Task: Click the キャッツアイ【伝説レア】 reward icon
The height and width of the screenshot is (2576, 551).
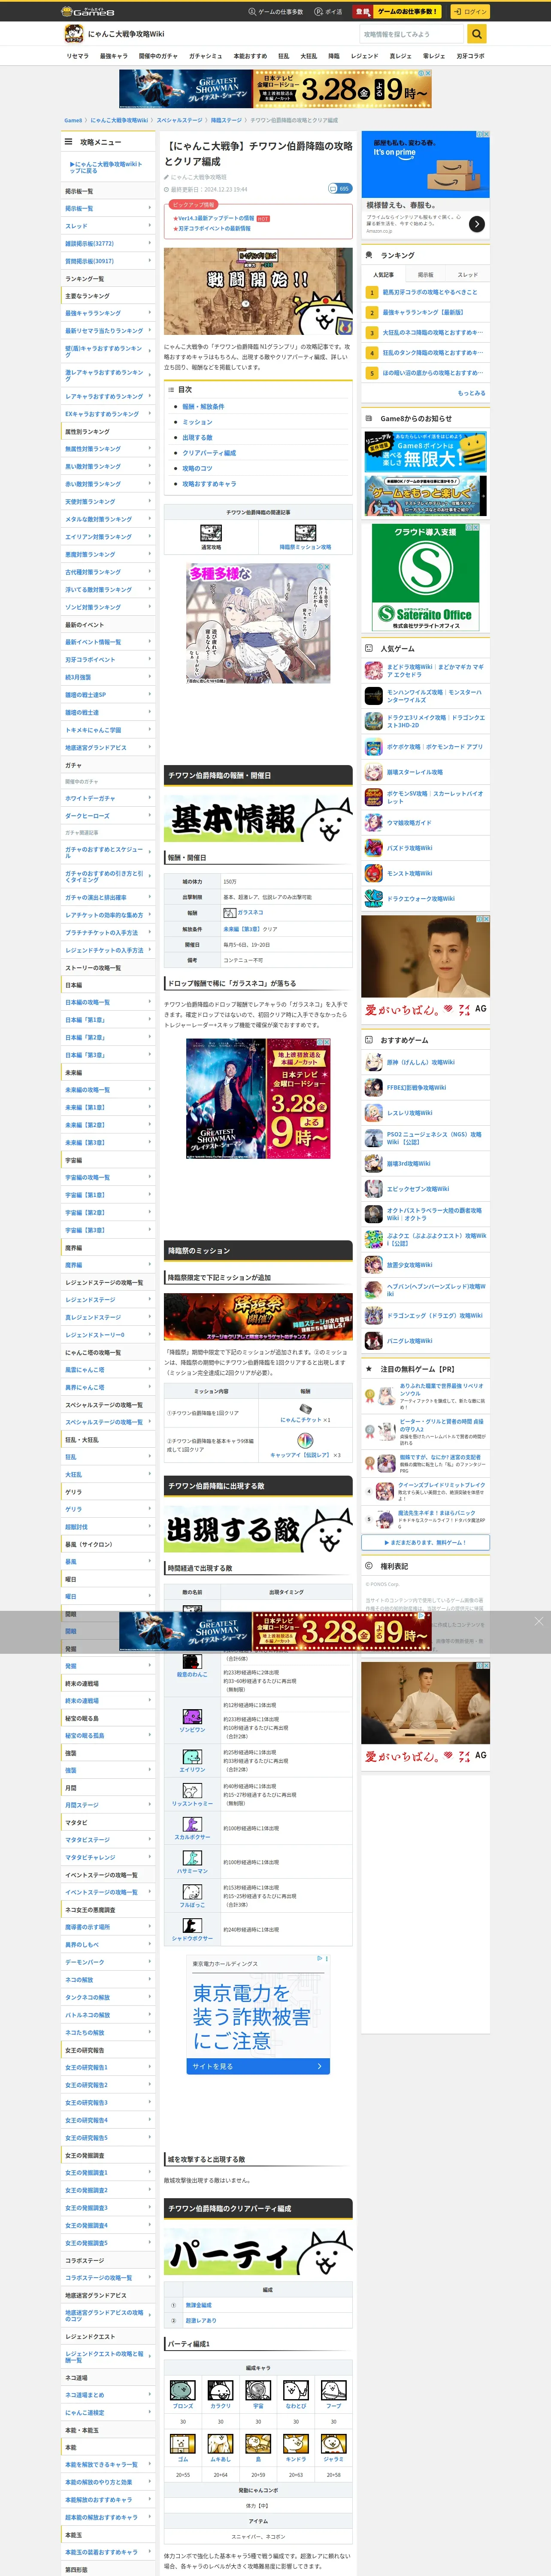Action: click(305, 1441)
